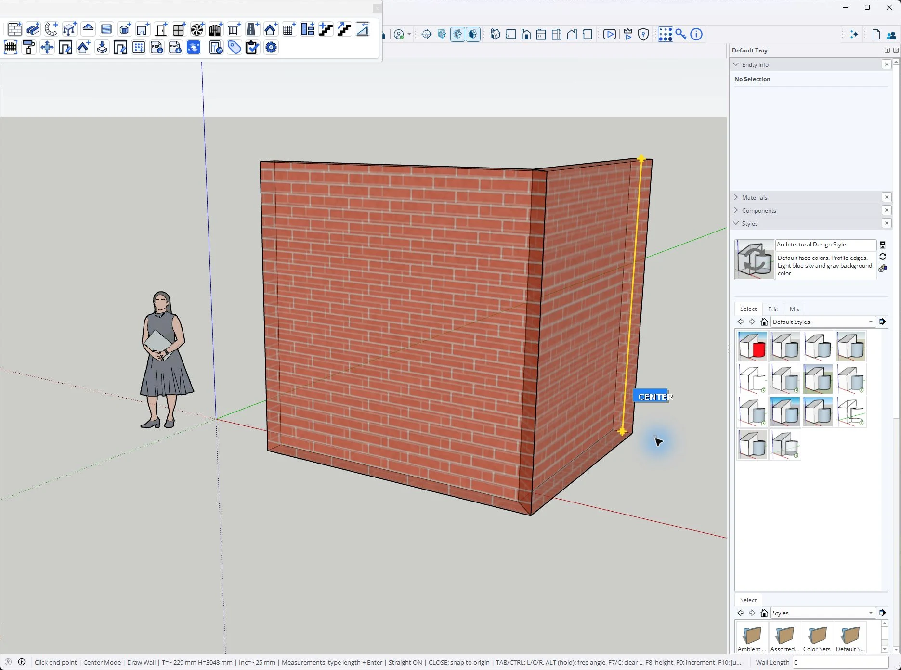Select the paint roller tool
This screenshot has width=901, height=670.
(29, 47)
